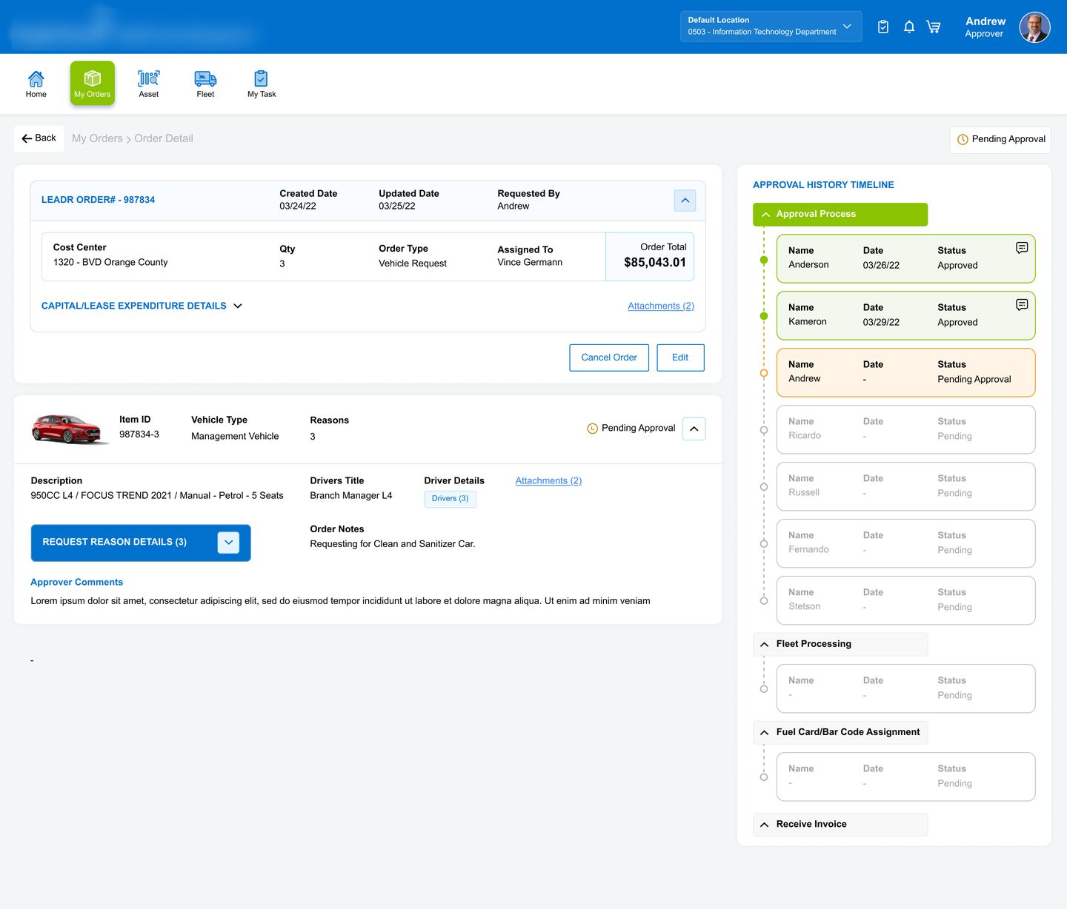Click Approver Comments heading
Screen dimensions: 1067x909
(x=77, y=583)
